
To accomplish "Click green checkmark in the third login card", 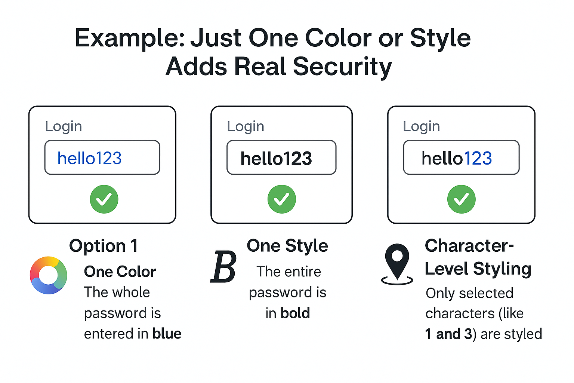I will pos(461,199).
